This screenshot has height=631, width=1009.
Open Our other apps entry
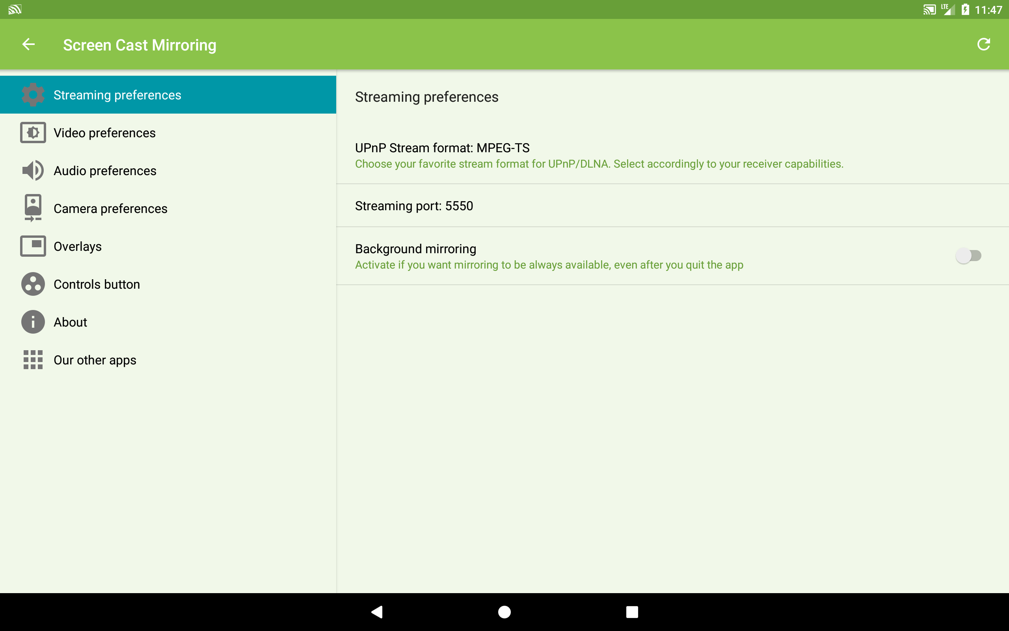[x=168, y=360]
